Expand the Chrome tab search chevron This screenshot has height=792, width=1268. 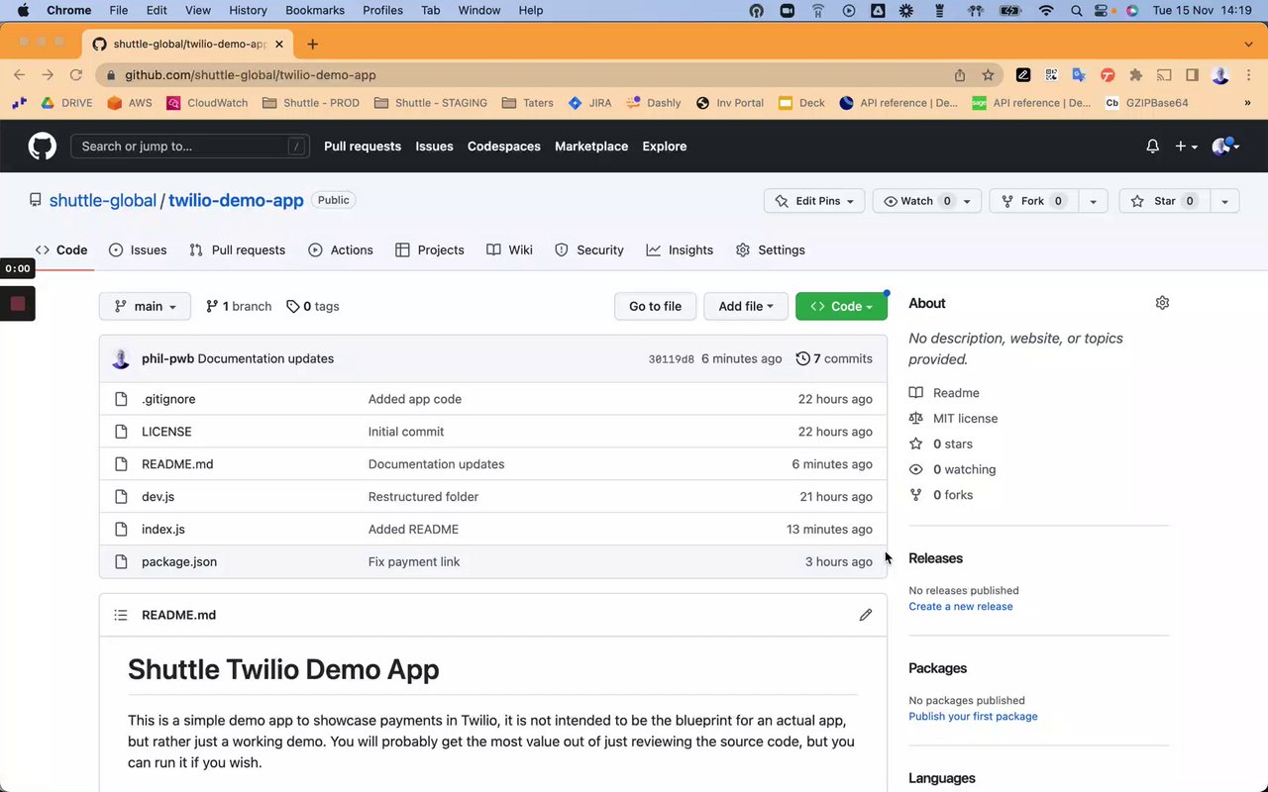[1248, 45]
